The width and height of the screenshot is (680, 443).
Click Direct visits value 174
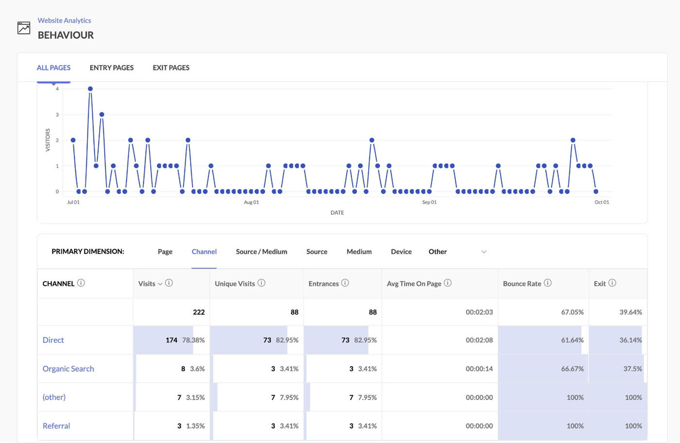(171, 340)
